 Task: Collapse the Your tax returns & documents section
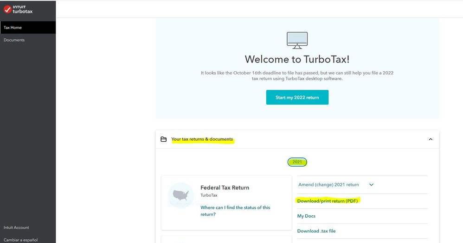pos(431,139)
